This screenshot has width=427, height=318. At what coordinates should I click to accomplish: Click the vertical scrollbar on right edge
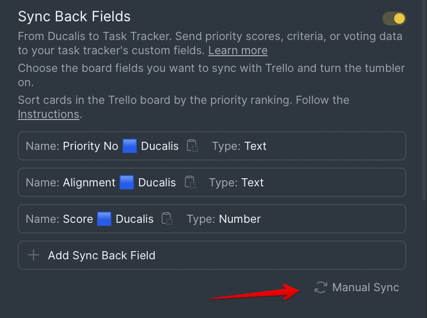pyautogui.click(x=424, y=100)
